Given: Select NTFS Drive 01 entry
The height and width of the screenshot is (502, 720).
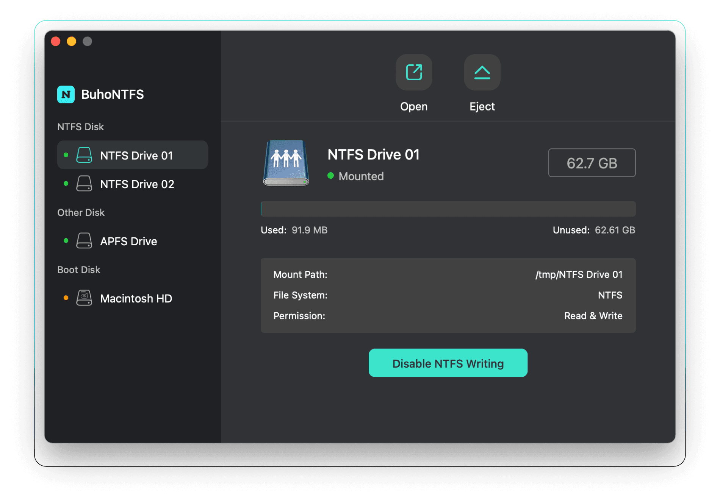Looking at the screenshot, I should 133,155.
